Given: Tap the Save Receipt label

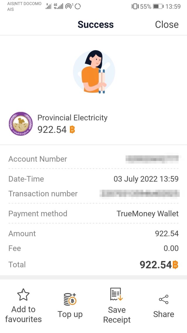Looking at the screenshot, I should [117, 315].
